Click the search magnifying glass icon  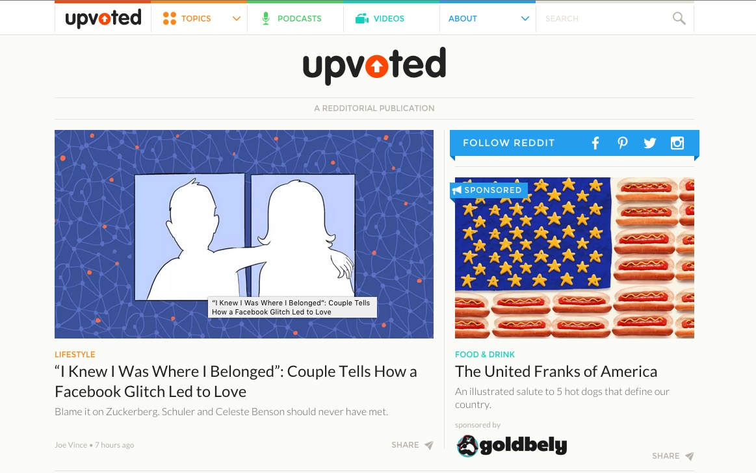[x=679, y=18]
